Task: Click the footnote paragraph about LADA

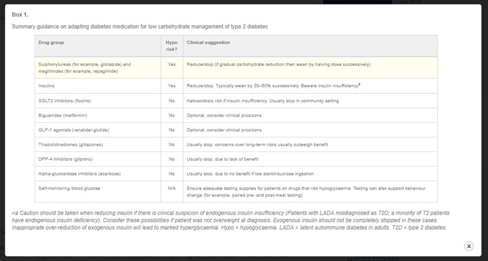Action: coord(231,220)
